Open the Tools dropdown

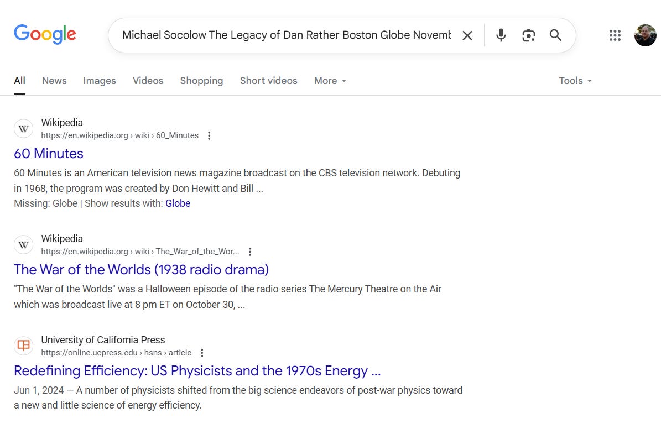[575, 81]
